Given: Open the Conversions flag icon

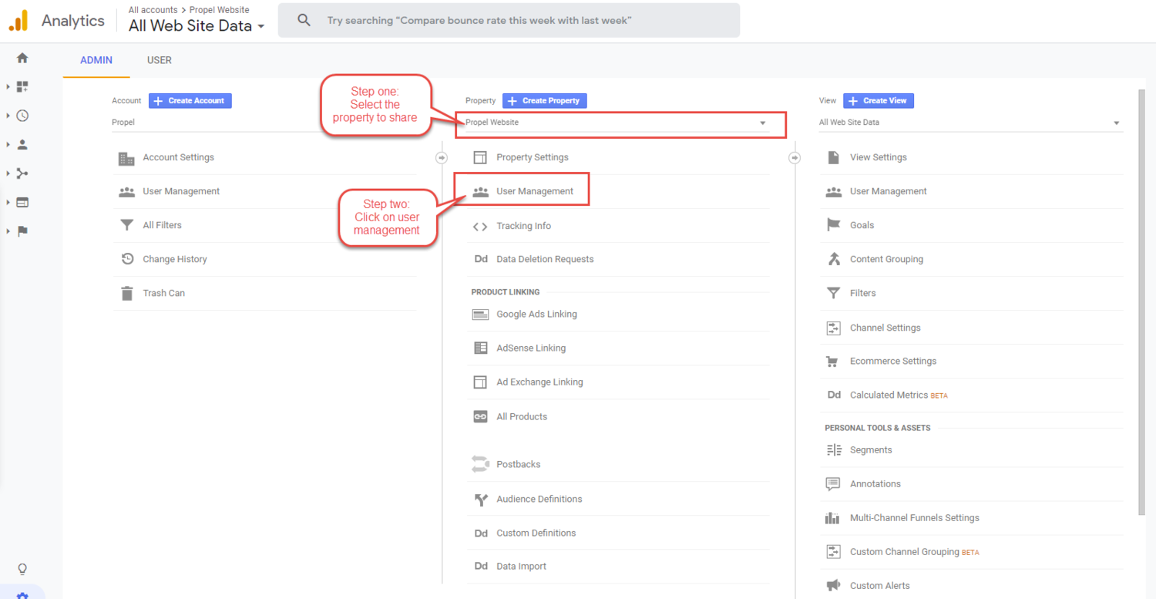Looking at the screenshot, I should pyautogui.click(x=22, y=231).
